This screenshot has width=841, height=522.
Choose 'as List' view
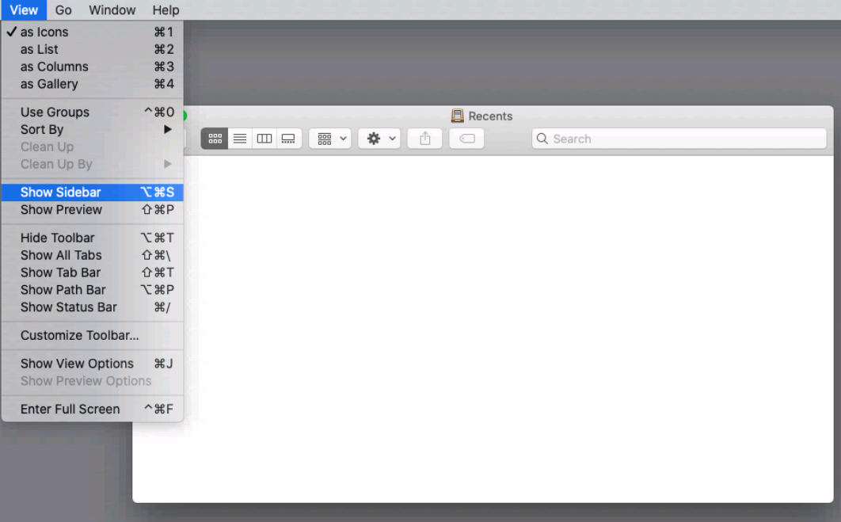coord(92,49)
